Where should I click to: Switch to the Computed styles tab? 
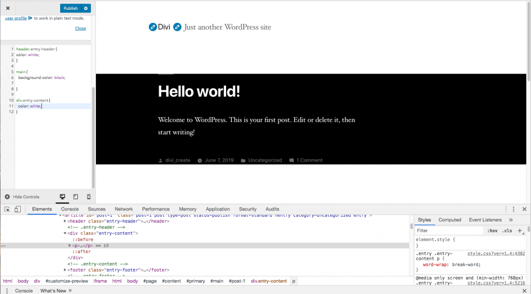pos(450,220)
